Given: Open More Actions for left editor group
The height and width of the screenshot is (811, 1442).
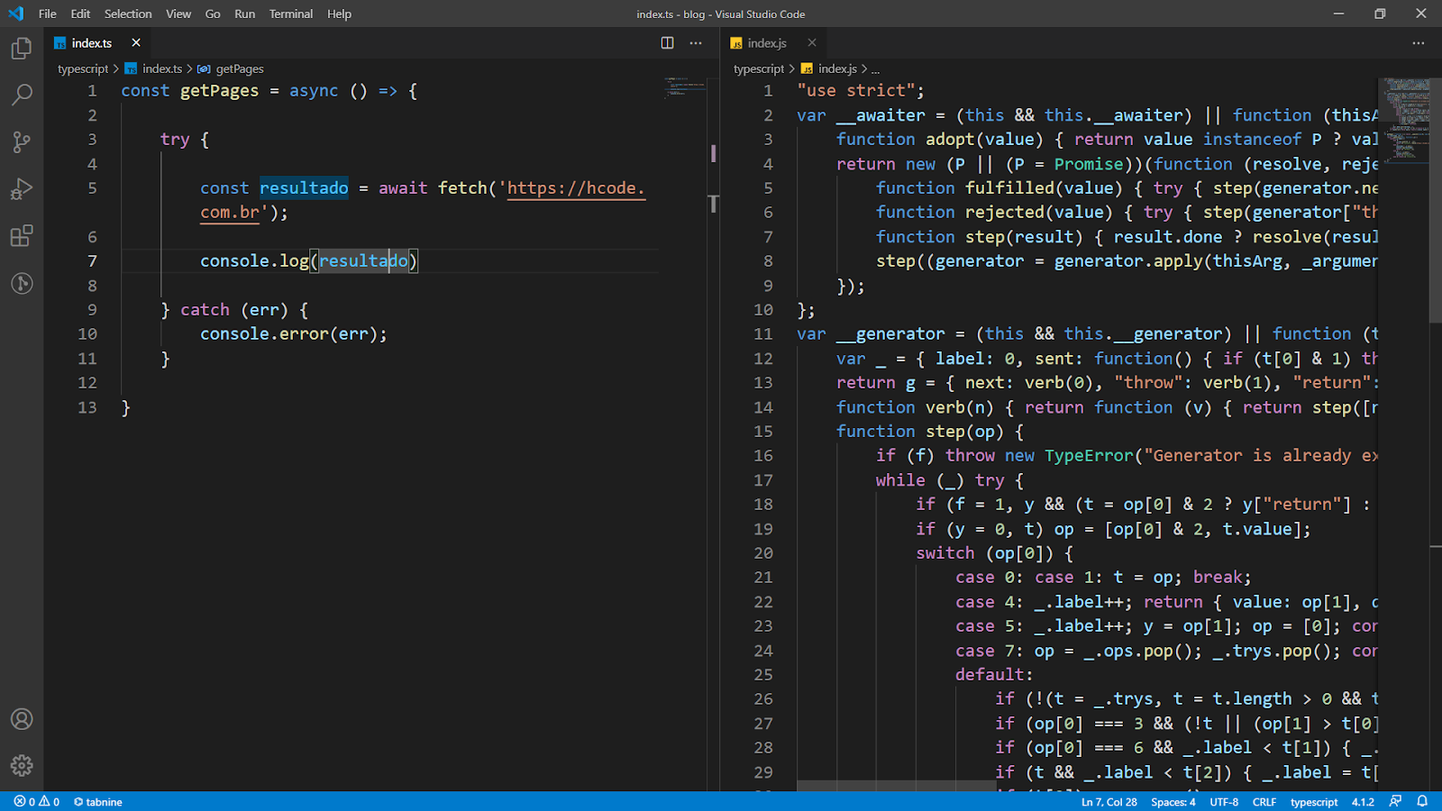Looking at the screenshot, I should (696, 42).
